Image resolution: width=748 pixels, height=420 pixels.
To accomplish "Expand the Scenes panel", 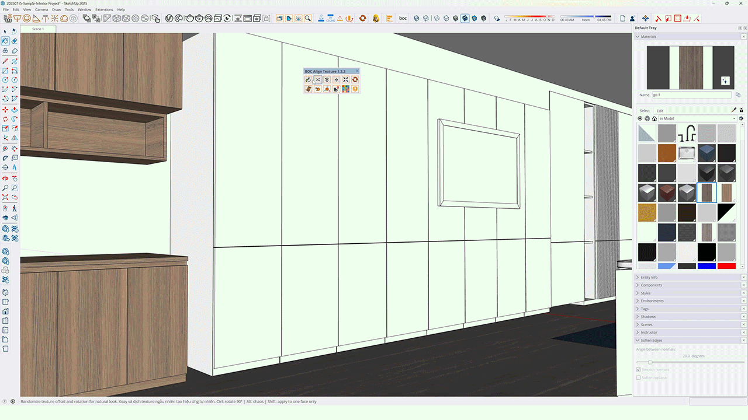I will pyautogui.click(x=638, y=324).
